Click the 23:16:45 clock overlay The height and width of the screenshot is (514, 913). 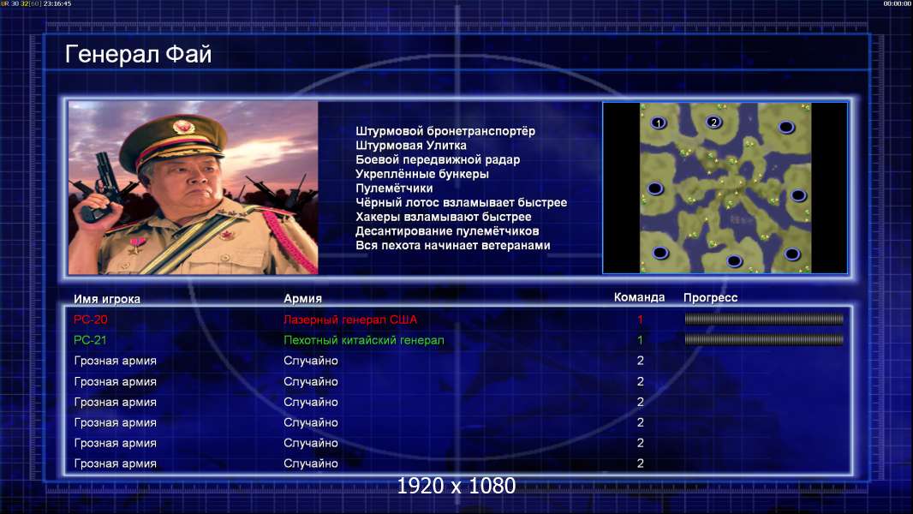(57, 3)
